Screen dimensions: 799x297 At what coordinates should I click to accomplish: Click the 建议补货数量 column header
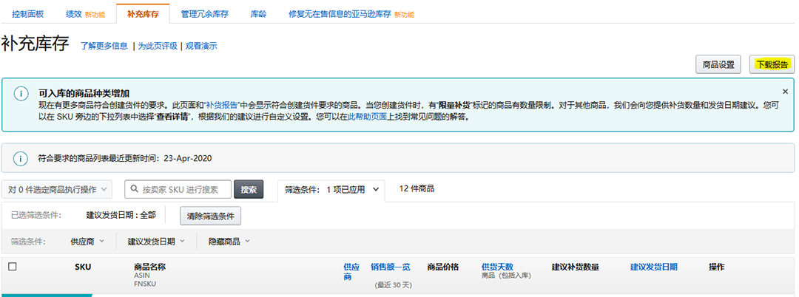(576, 267)
